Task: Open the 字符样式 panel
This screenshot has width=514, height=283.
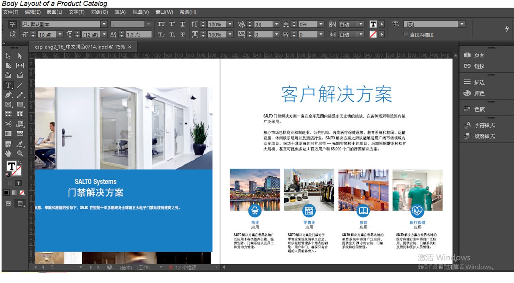Action: click(x=479, y=125)
